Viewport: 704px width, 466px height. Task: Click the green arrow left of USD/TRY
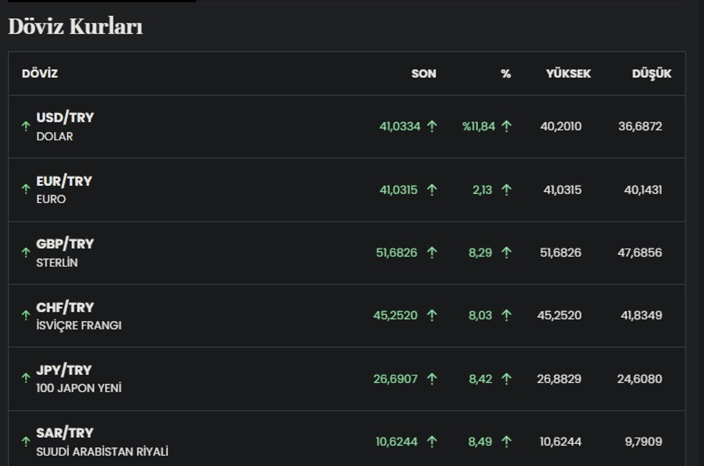25,126
